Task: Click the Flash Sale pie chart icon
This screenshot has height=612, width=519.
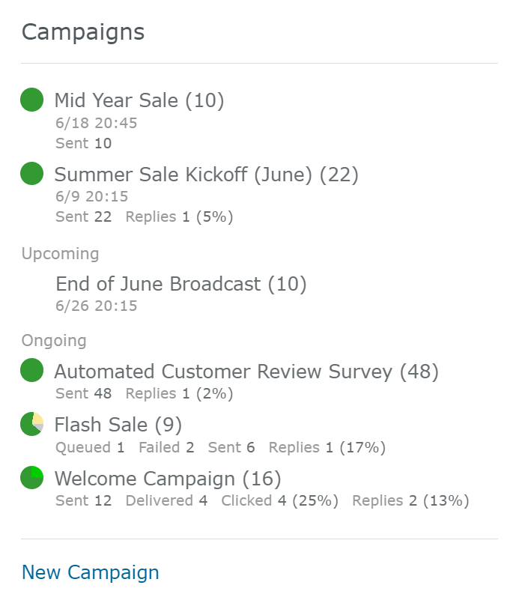Action: (x=31, y=424)
